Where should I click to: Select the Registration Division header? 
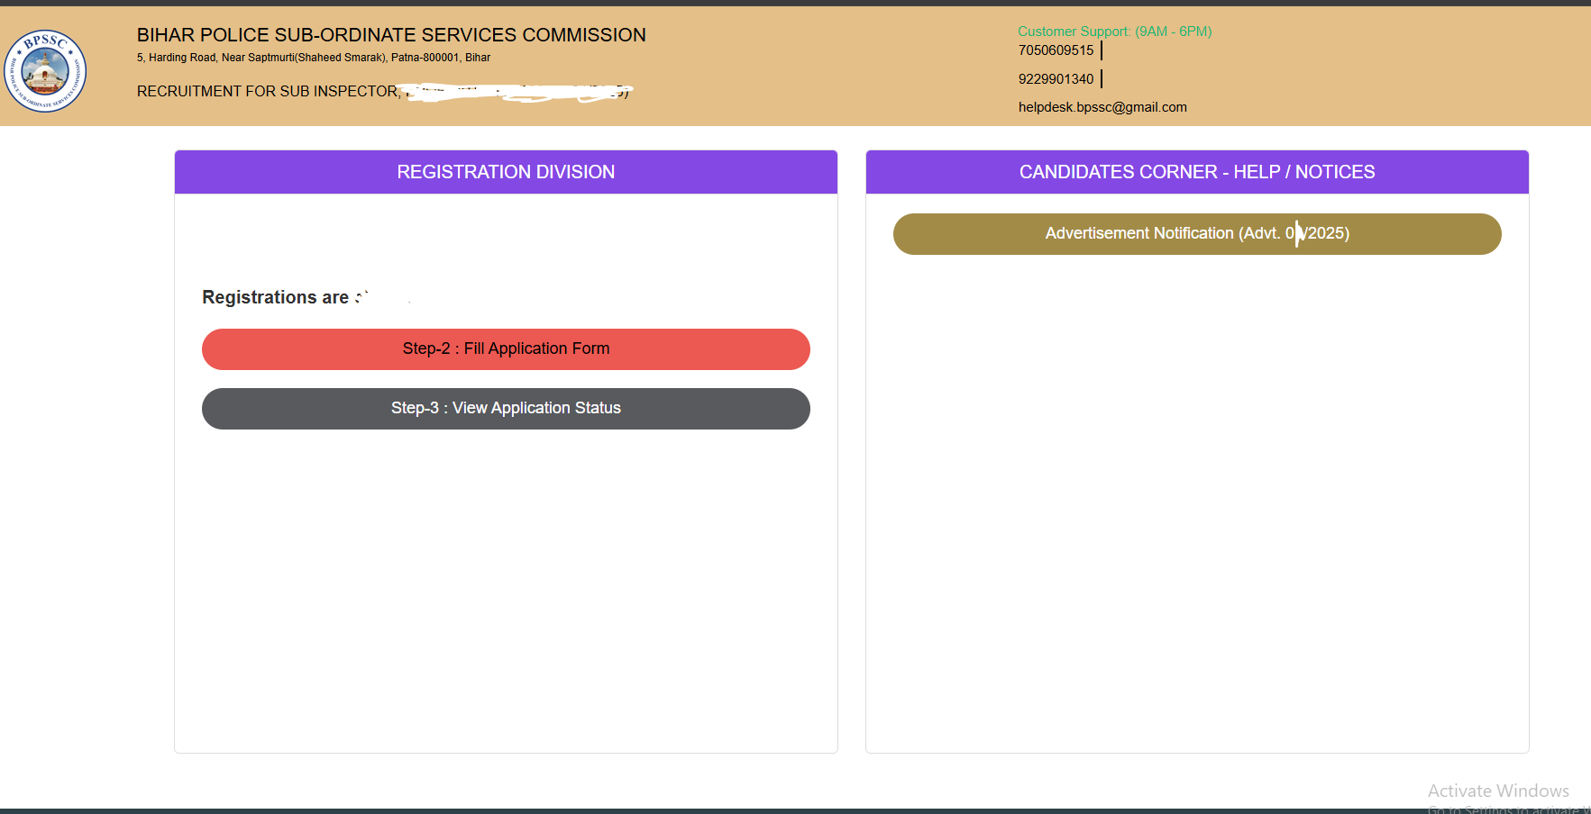point(506,172)
